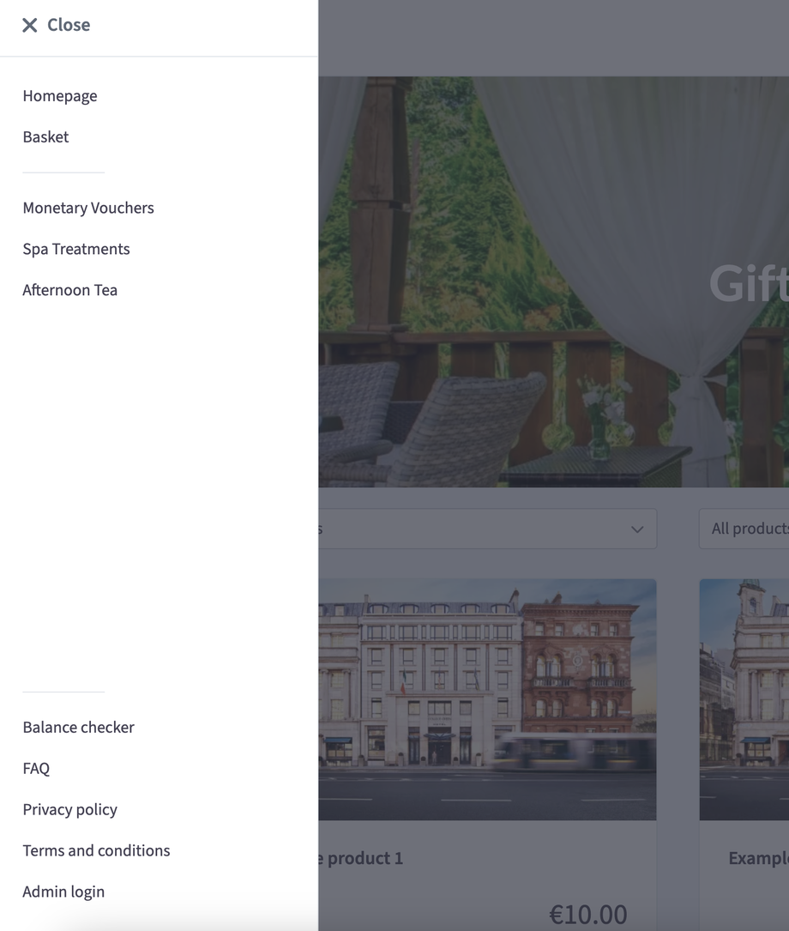Choose Afternoon Tea category
The height and width of the screenshot is (931, 789).
(70, 290)
